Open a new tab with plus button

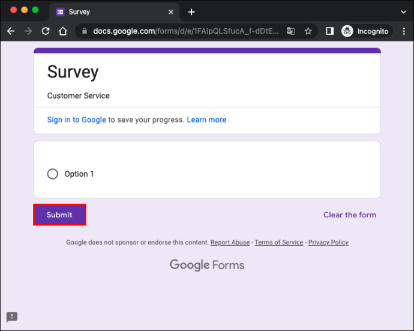click(x=191, y=12)
